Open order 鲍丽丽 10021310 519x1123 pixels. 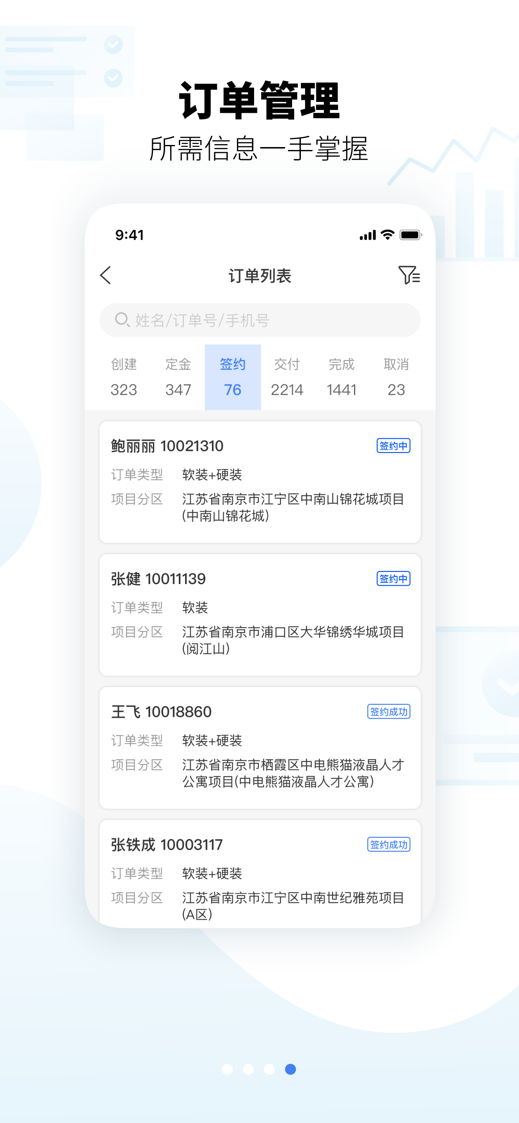tap(260, 482)
